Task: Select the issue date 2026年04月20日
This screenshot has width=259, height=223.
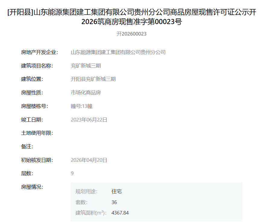Action: click(89, 160)
